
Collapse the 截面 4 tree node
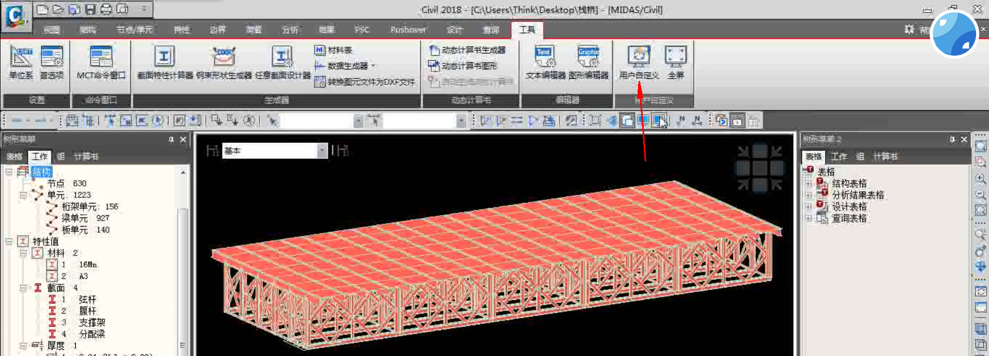[23, 287]
